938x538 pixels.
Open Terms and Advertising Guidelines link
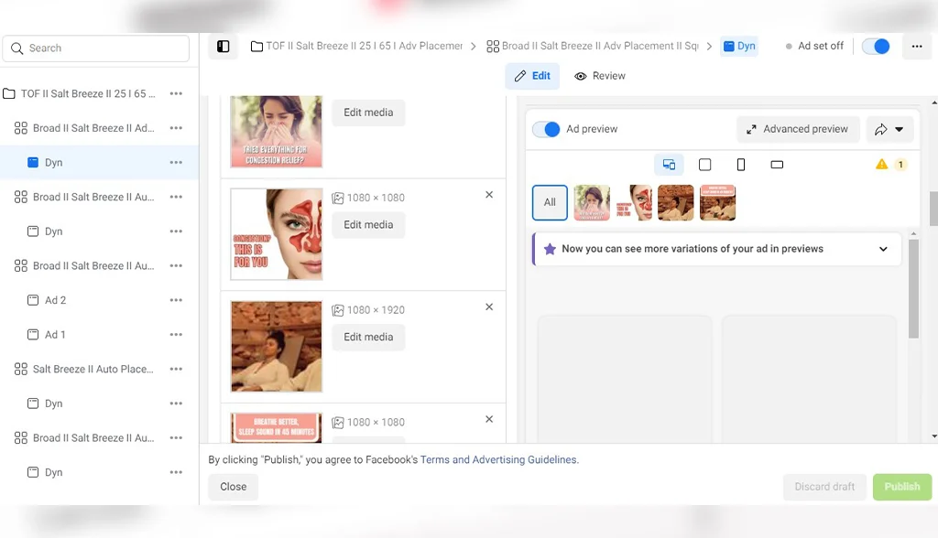pyautogui.click(x=498, y=460)
